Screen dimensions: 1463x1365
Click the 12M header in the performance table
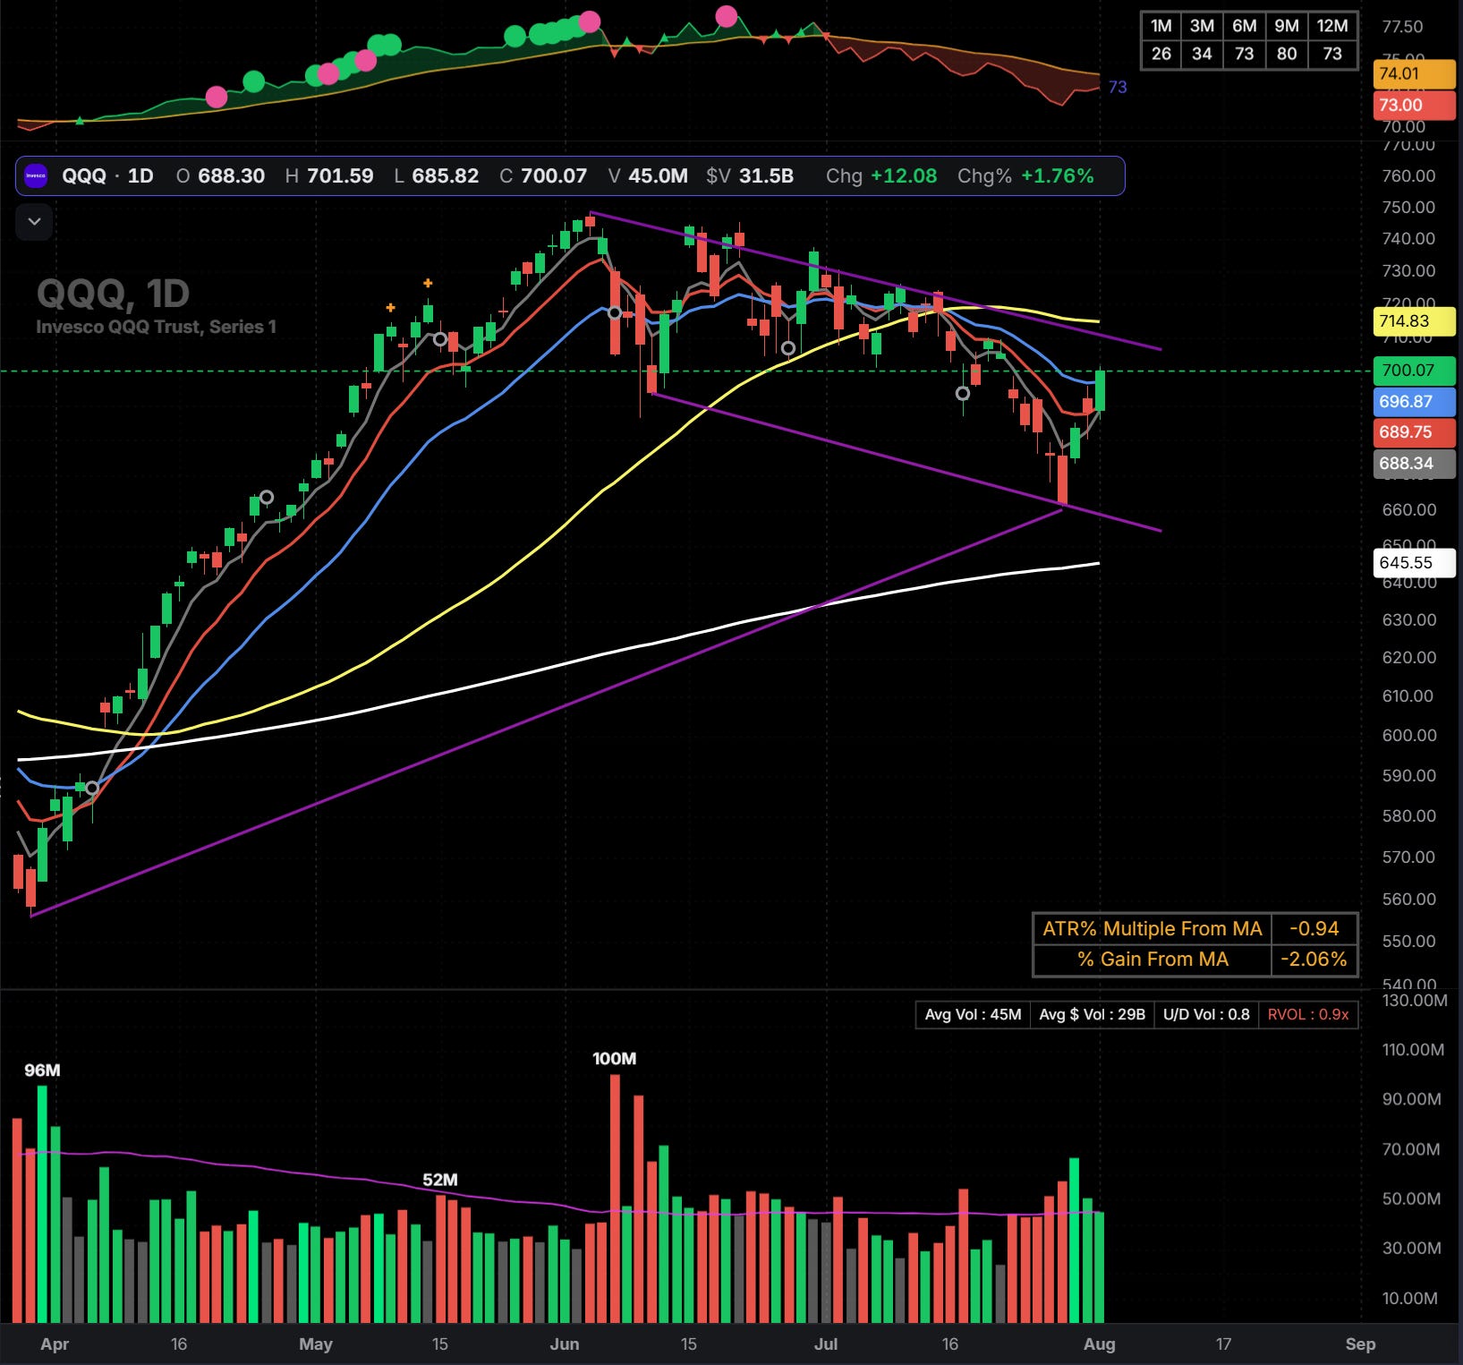pyautogui.click(x=1332, y=26)
